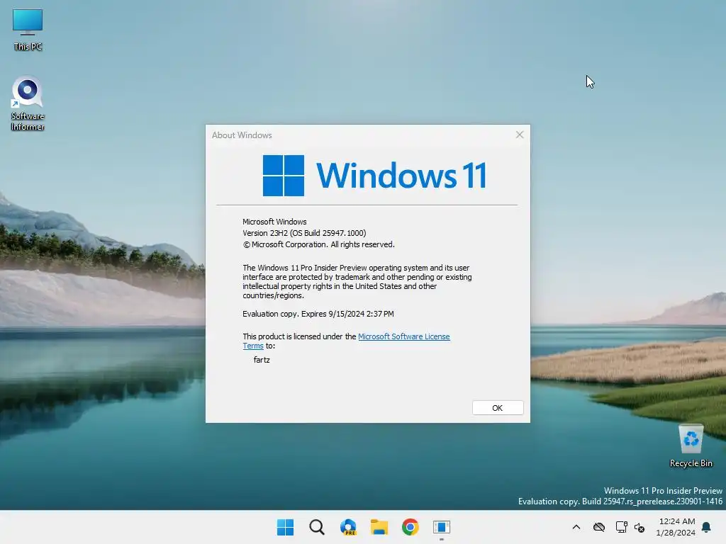Image resolution: width=726 pixels, height=544 pixels.
Task: Click OK in About Windows dialog
Action: 498,408
